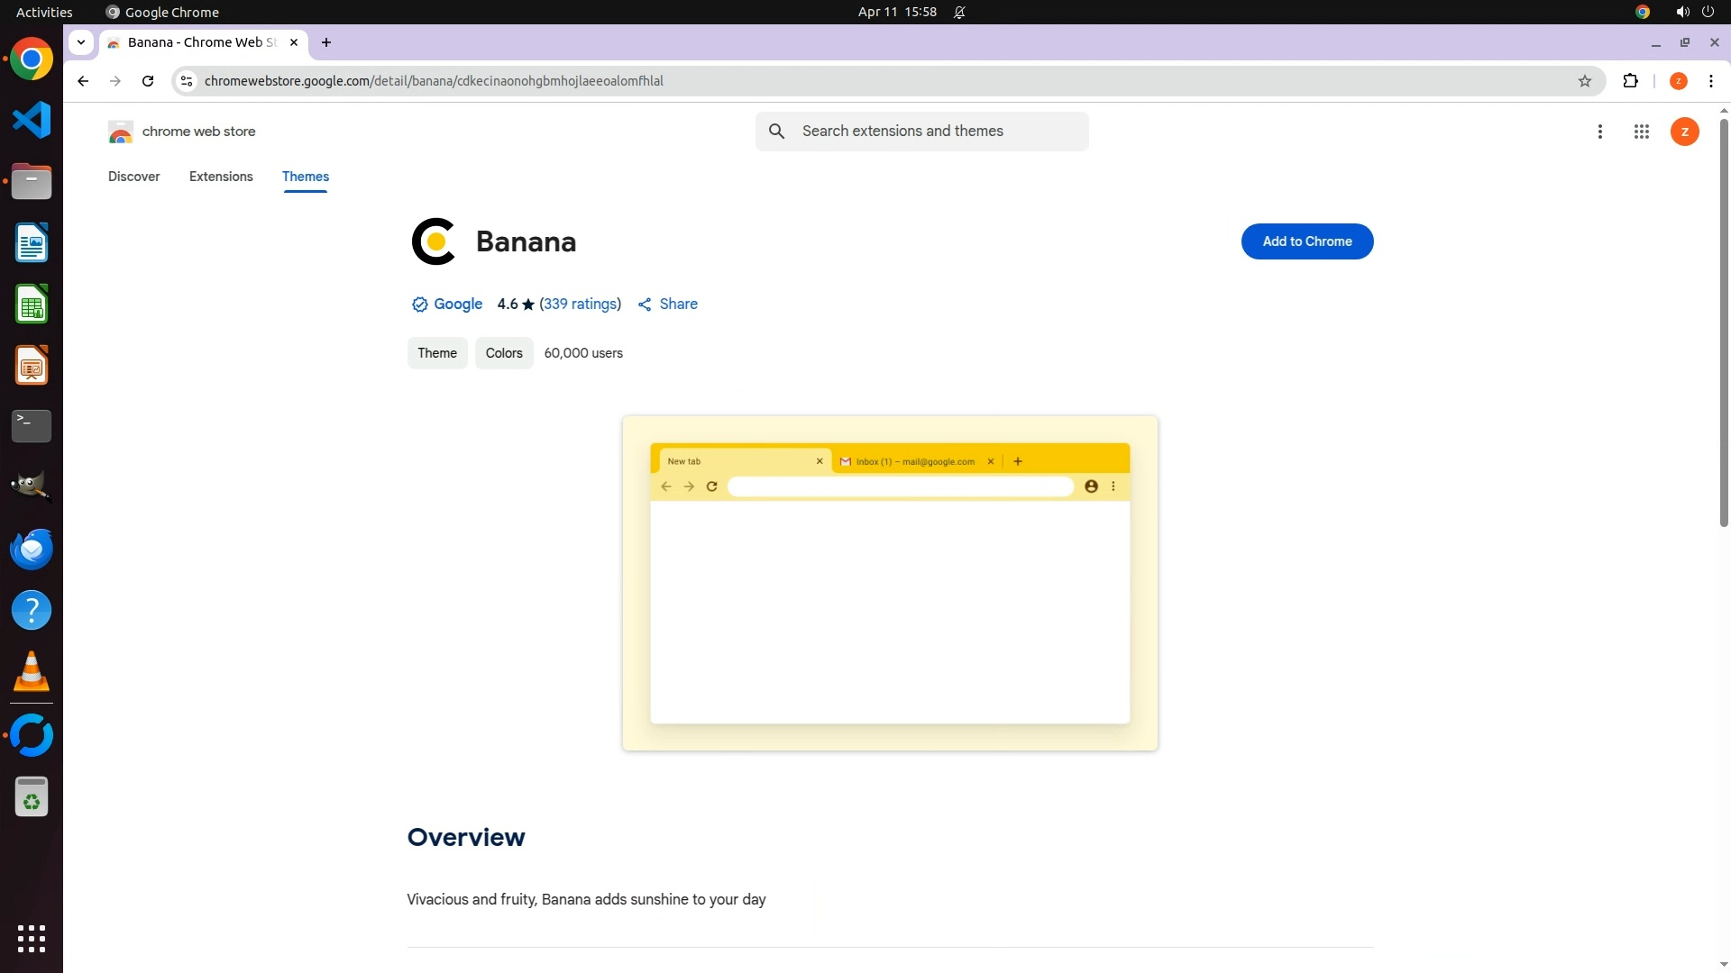This screenshot has height=973, width=1731.
Task: Reload the current page
Action: [x=148, y=81]
